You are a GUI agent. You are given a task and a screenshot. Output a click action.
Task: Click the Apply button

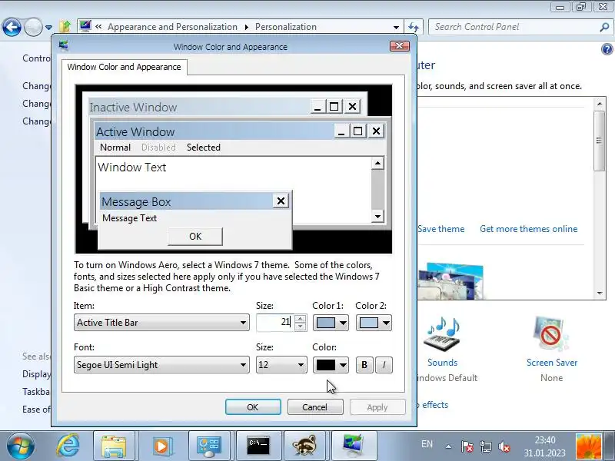377,407
